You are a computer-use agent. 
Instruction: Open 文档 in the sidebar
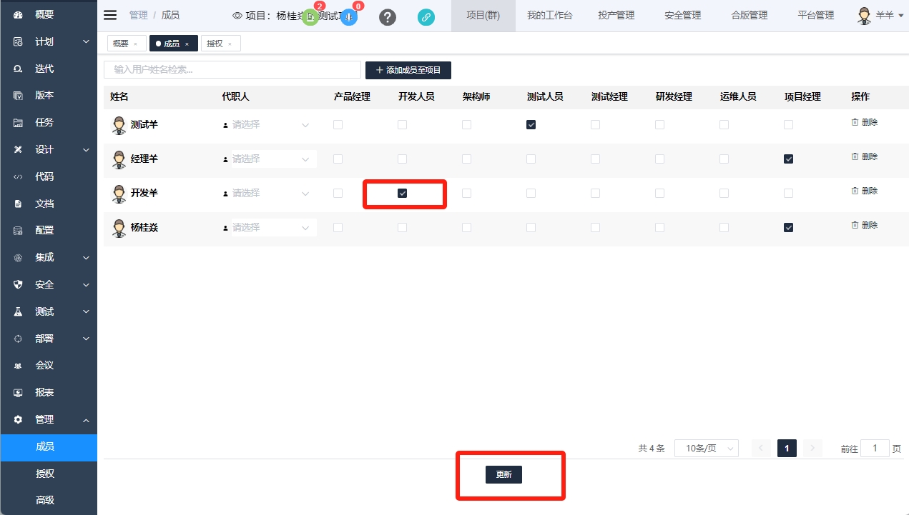pos(49,204)
